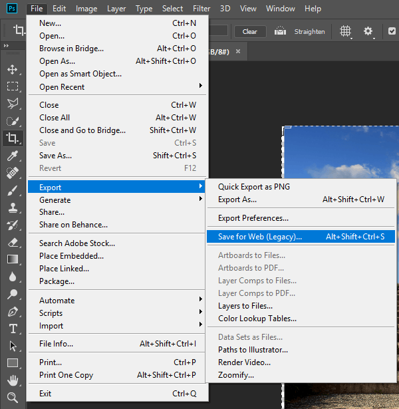Expand the Scripts submenu

coord(117,313)
